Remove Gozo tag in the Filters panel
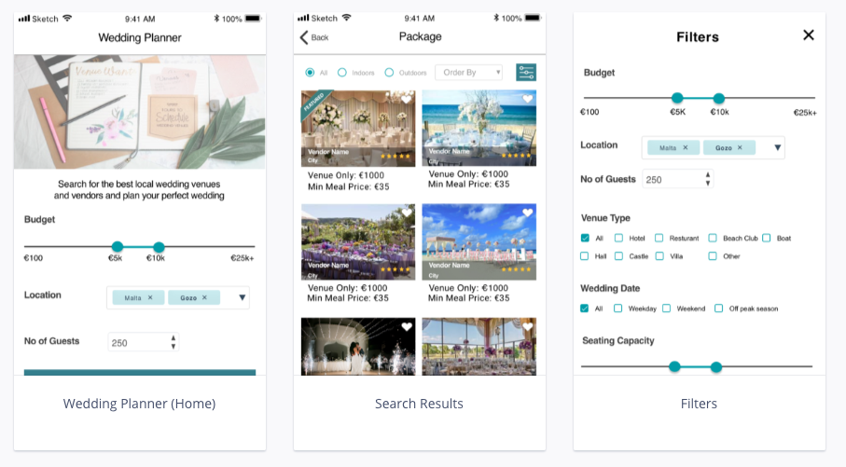This screenshot has width=846, height=467. 740,148
